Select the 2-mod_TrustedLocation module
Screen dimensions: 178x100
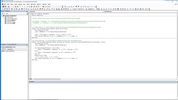click(12, 19)
